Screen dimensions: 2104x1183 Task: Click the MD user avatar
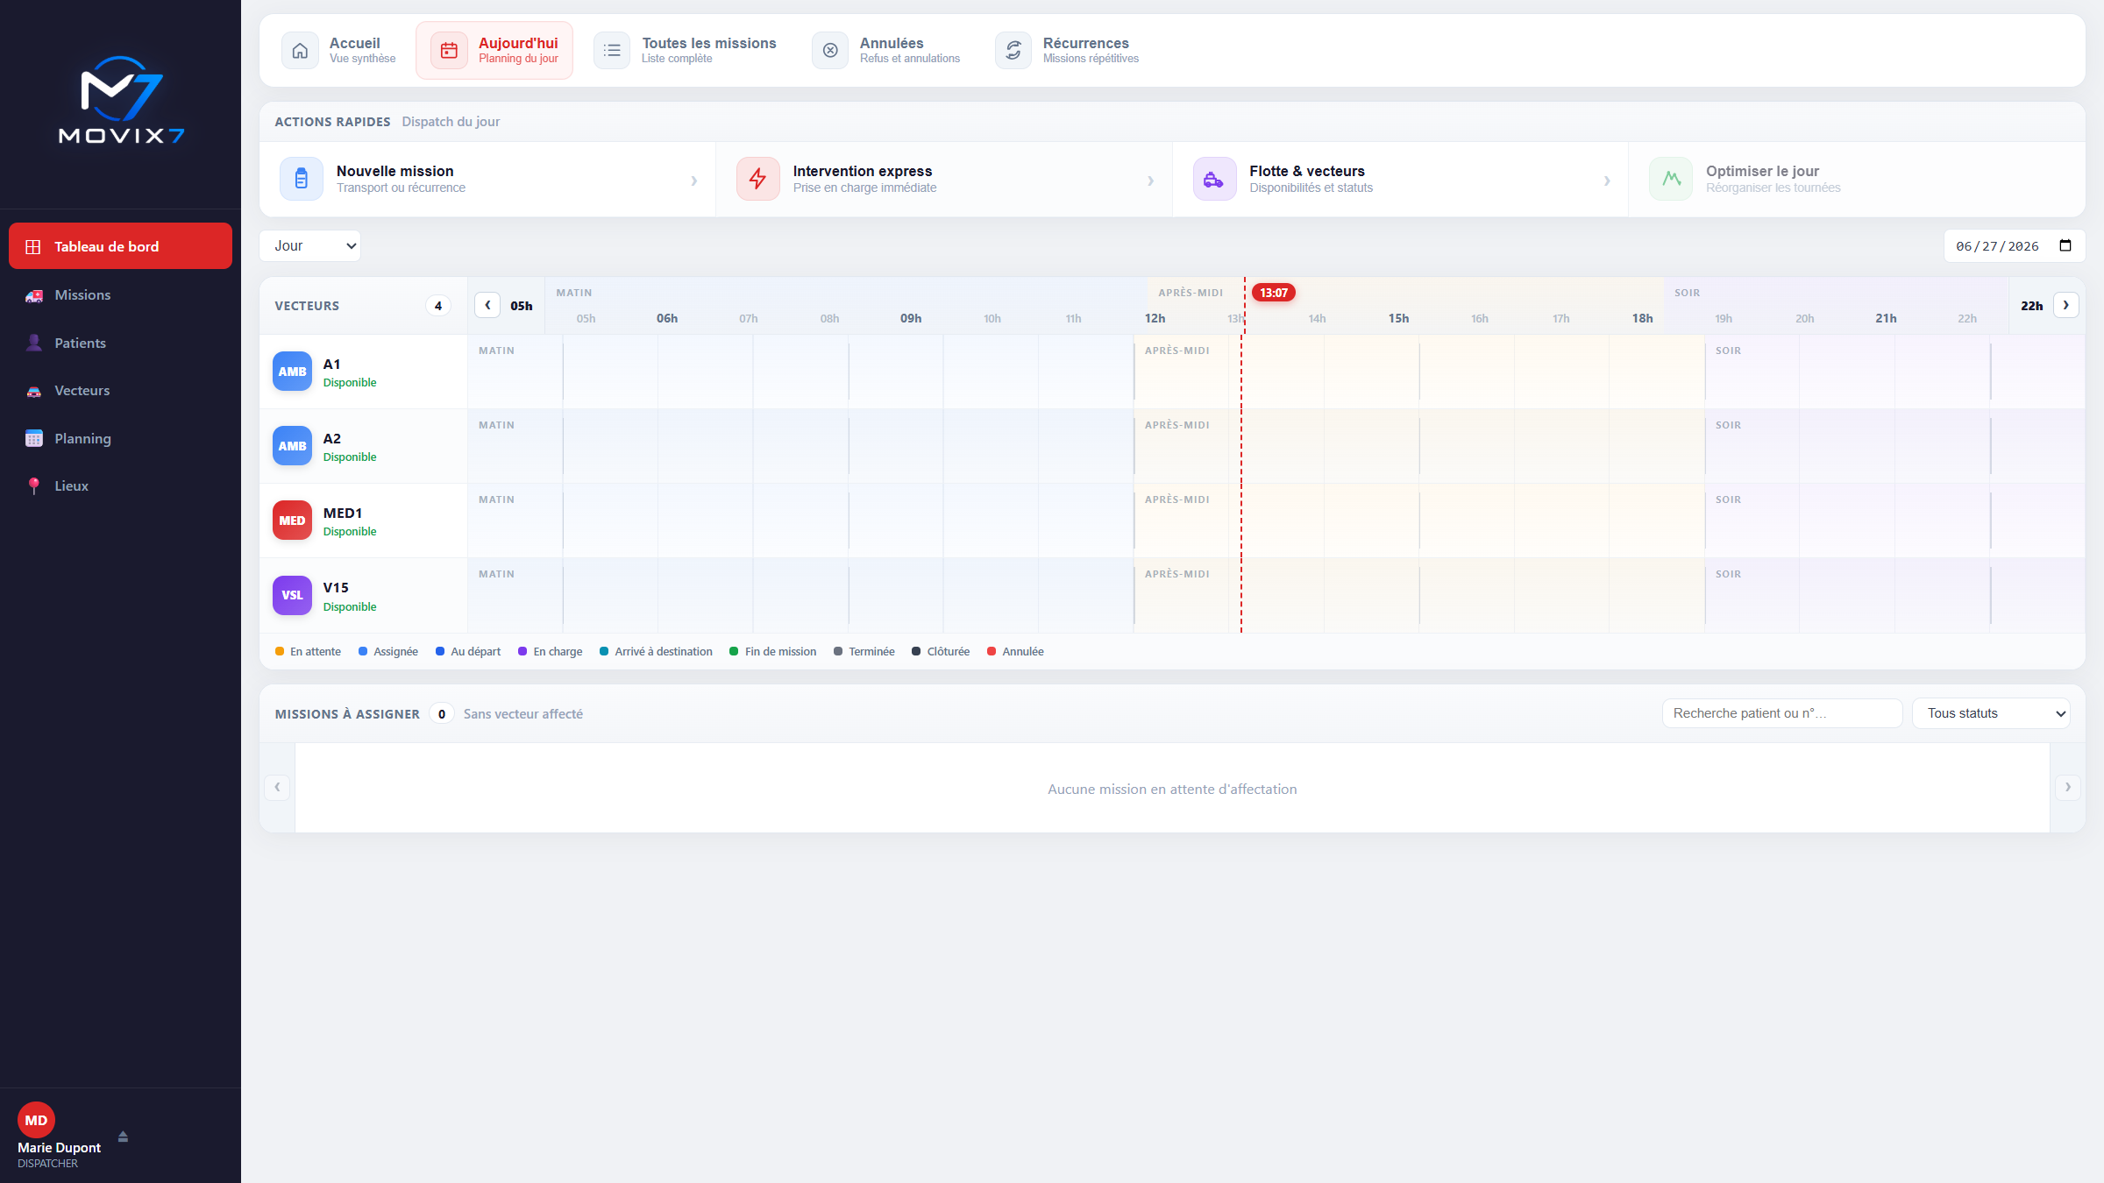pos(36,1120)
